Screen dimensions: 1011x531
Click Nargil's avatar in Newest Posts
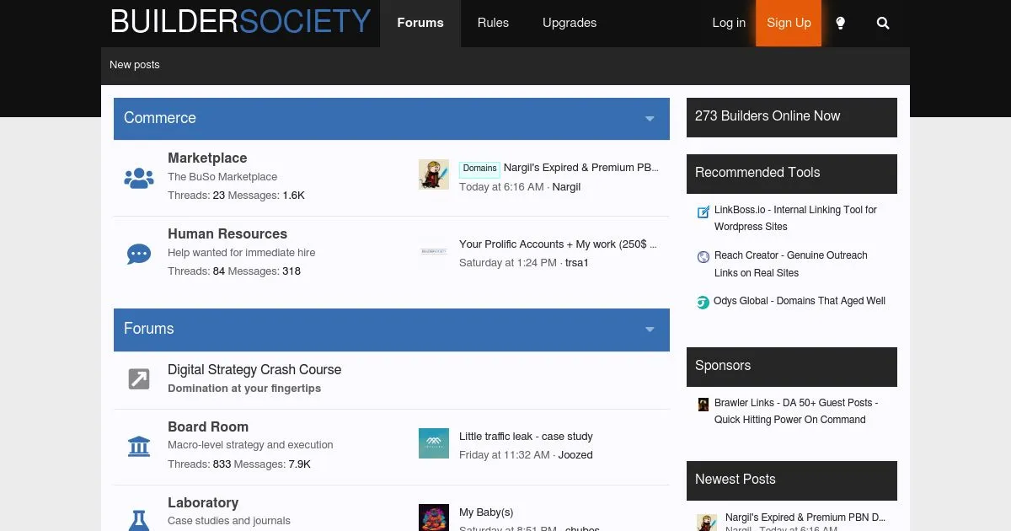pos(707,522)
